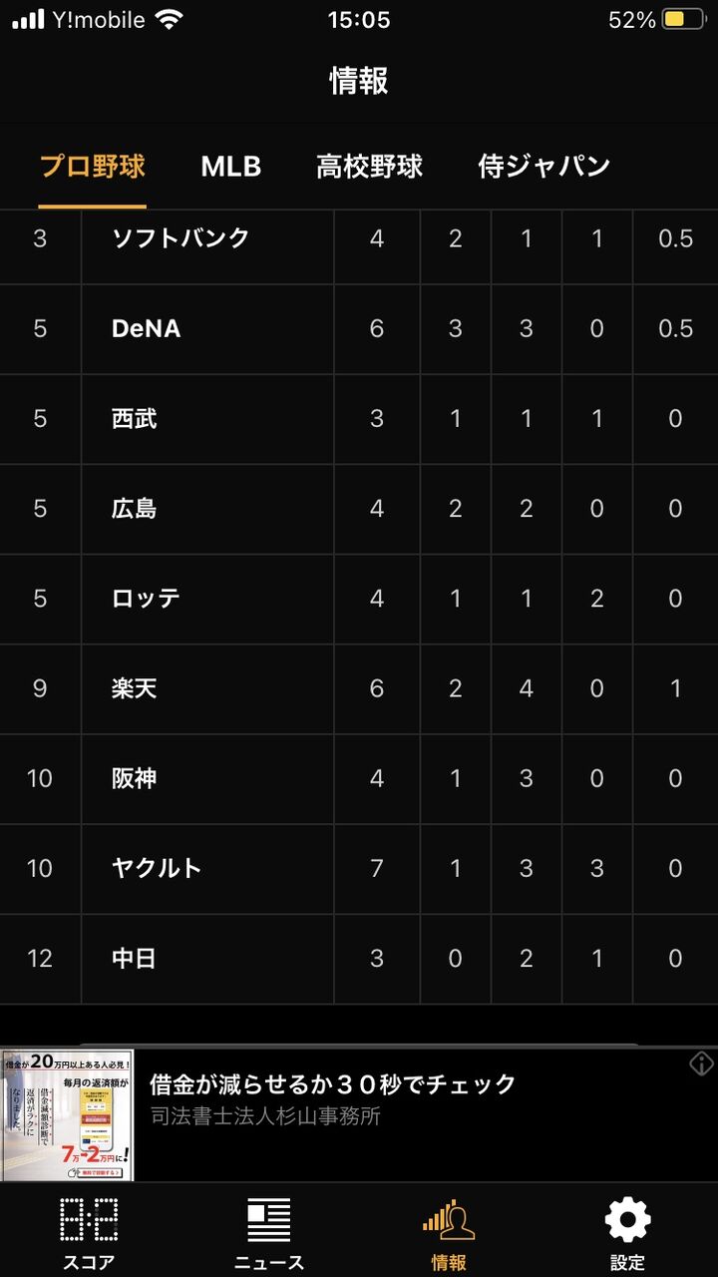The image size is (718, 1277).
Task: Click the ad info icon on banner
Action: tap(702, 1064)
